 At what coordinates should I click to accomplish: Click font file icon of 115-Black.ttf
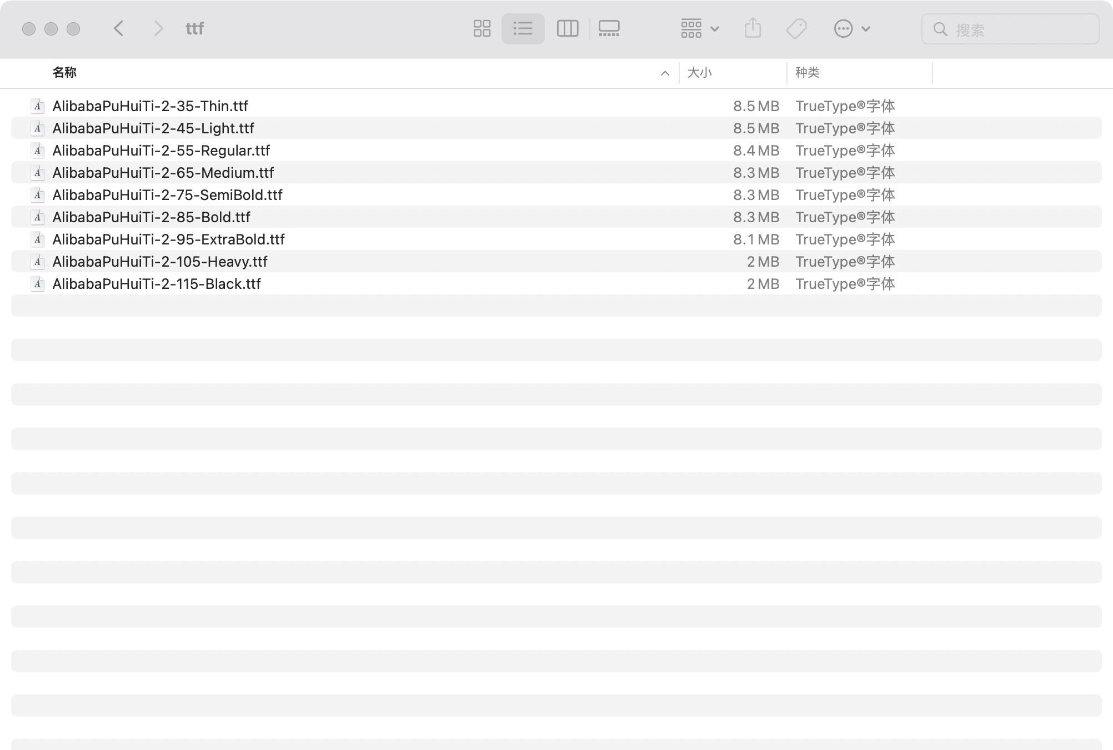click(37, 283)
